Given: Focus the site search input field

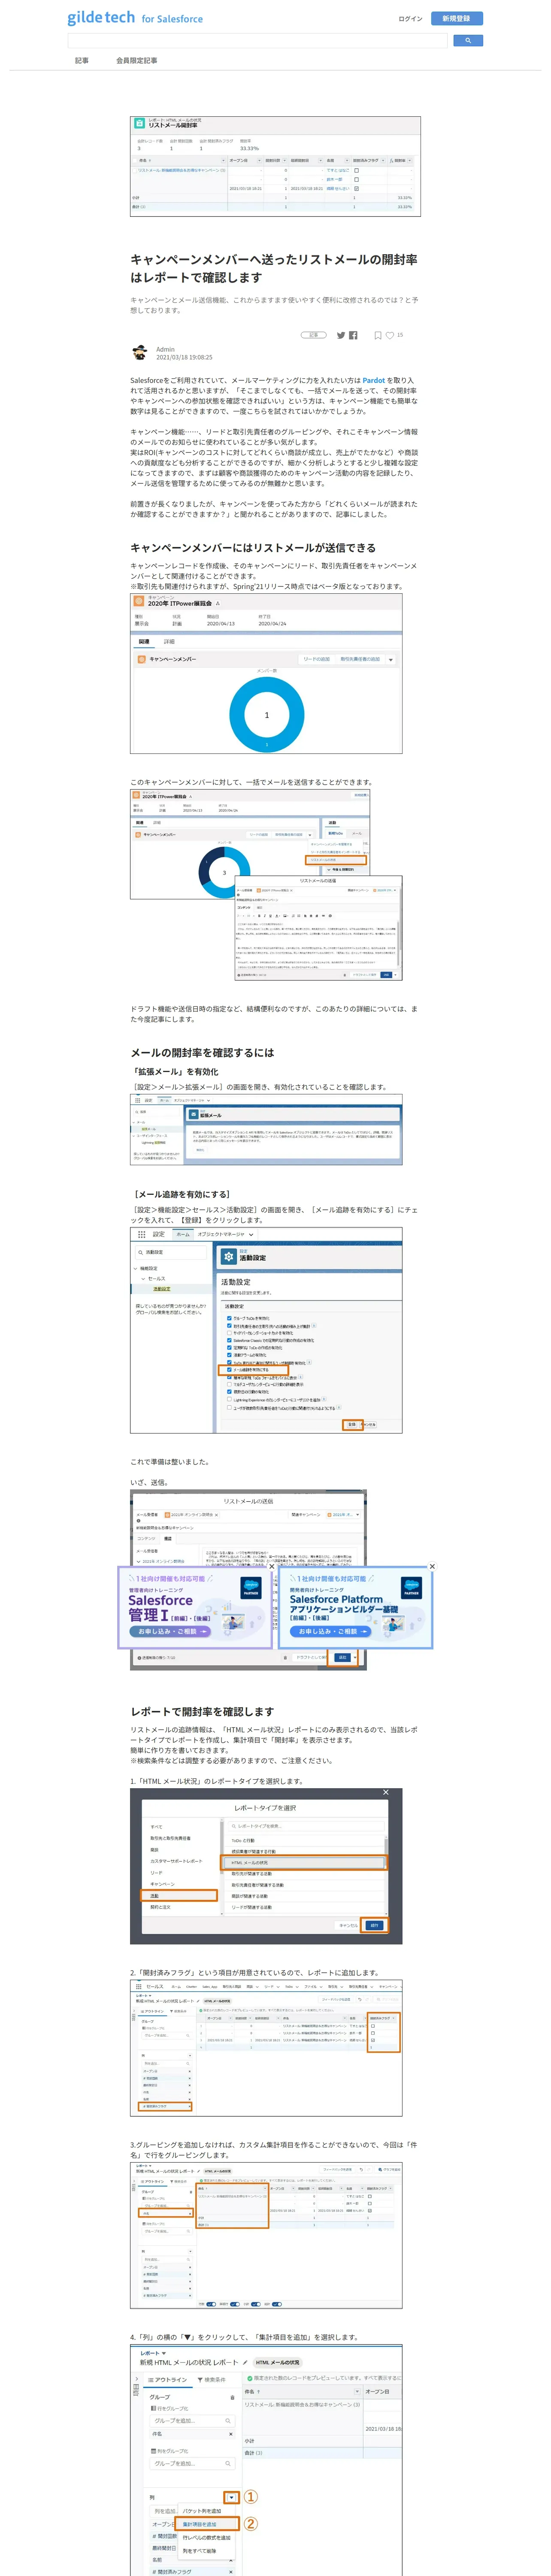Looking at the screenshot, I should (257, 41).
